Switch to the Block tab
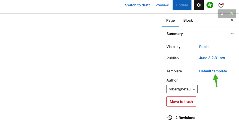The height and width of the screenshot is (127, 239). point(188,20)
